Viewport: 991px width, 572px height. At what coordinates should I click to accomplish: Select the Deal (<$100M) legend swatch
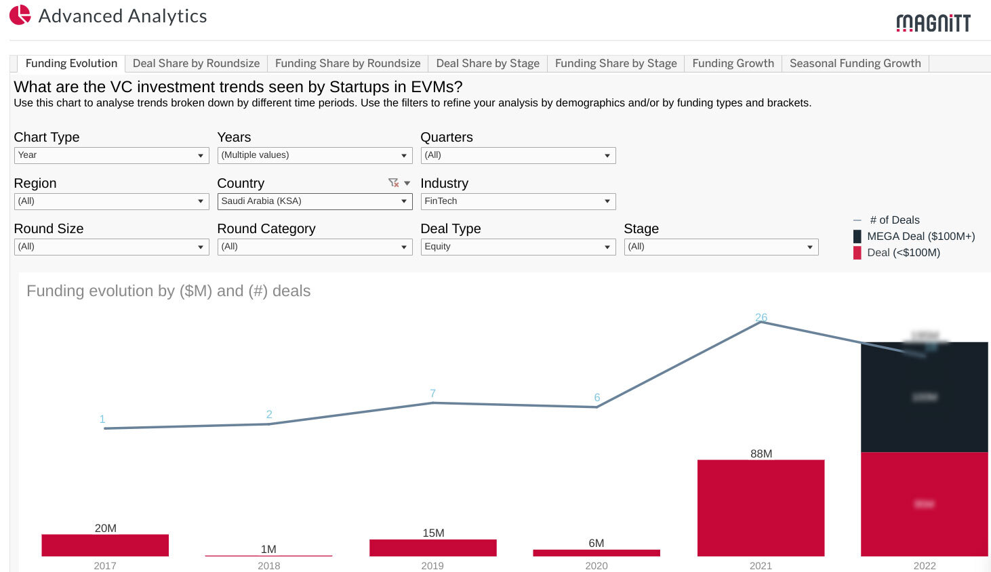pyautogui.click(x=856, y=252)
